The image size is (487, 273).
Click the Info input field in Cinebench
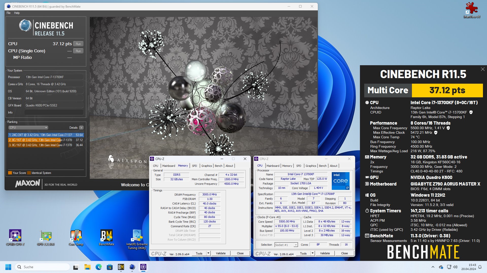pos(54,112)
